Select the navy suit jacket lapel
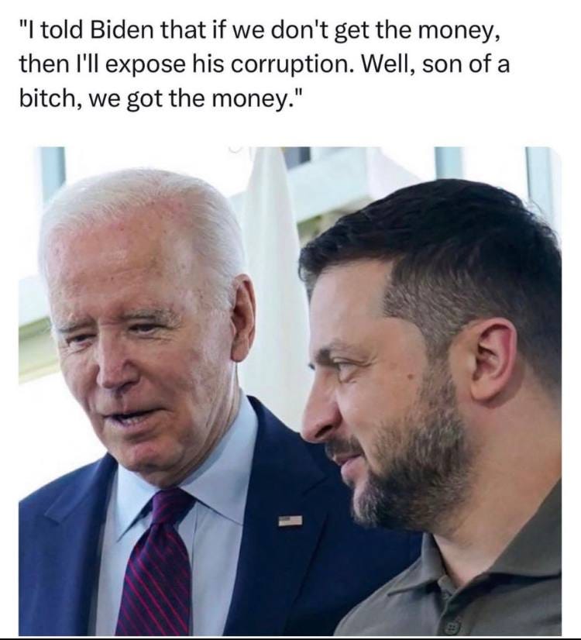Image resolution: width=581 pixels, height=640 pixels. (281, 510)
